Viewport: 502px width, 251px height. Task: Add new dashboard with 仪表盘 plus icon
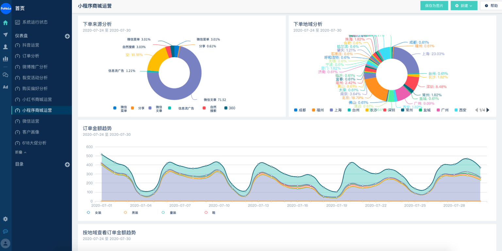point(67,36)
